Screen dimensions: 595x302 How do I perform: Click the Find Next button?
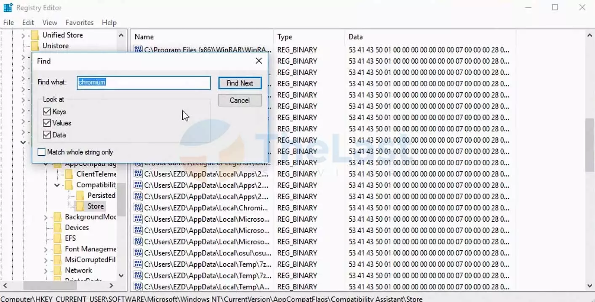coord(240,83)
